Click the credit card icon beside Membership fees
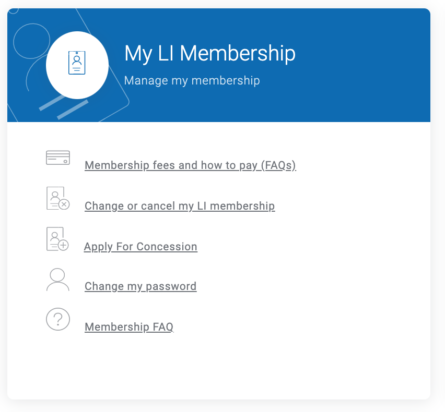Viewport: 445px width, 412px height. point(58,157)
